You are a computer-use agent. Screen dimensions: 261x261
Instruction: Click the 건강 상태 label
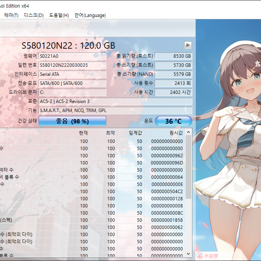pos(28,121)
